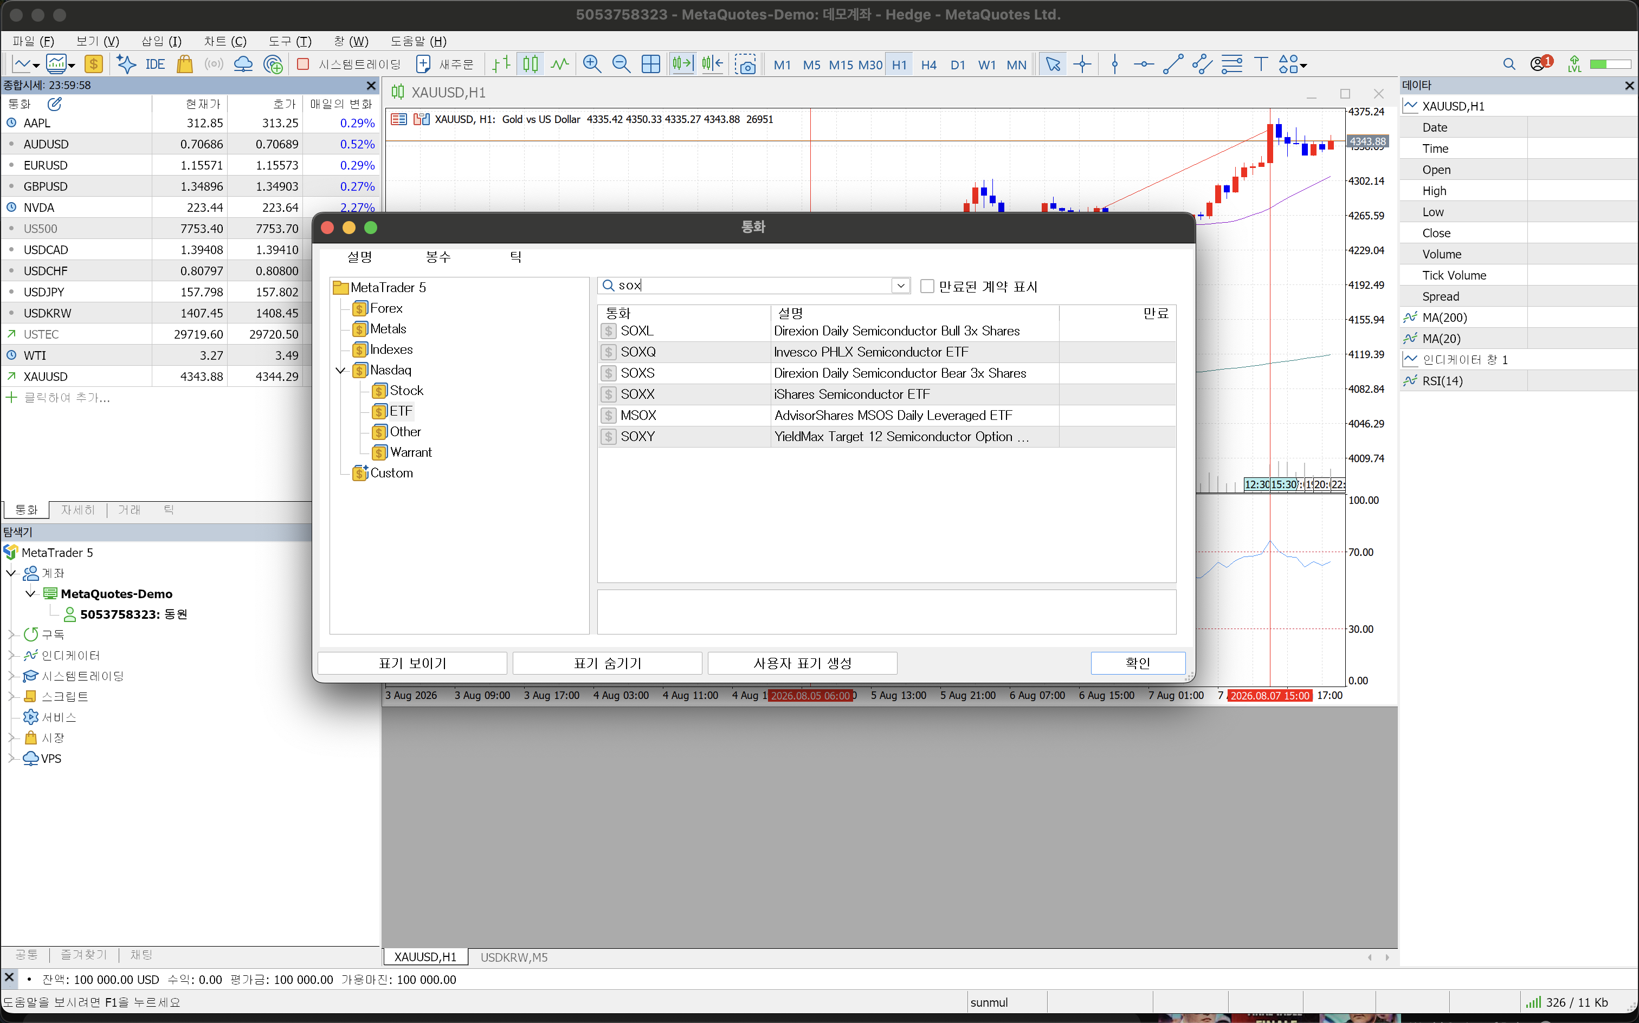Viewport: 1639px width, 1023px height.
Task: Set the chart timeframe to H4
Action: [x=928, y=65]
